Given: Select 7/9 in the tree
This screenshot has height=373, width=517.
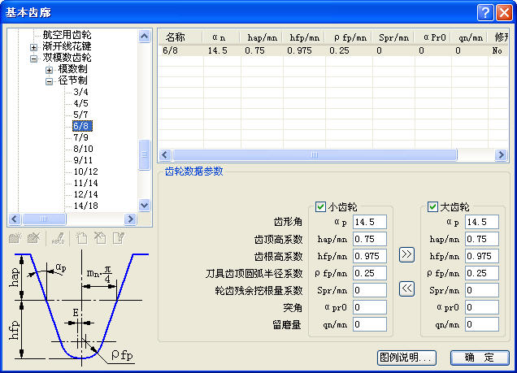Looking at the screenshot, I should [x=80, y=137].
